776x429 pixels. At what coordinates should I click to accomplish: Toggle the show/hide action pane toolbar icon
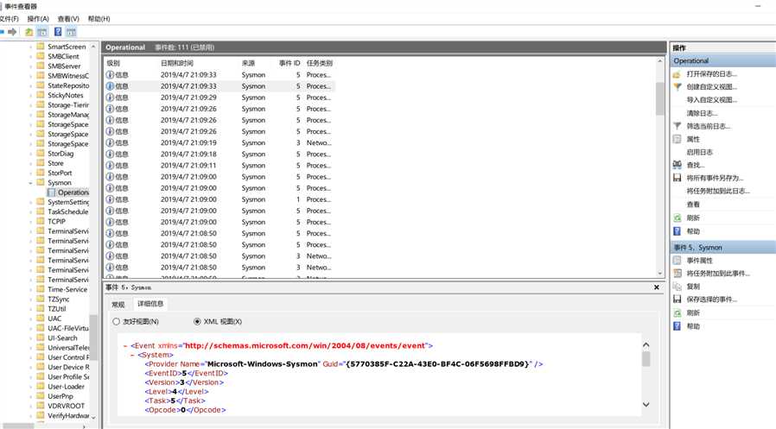click(x=71, y=32)
